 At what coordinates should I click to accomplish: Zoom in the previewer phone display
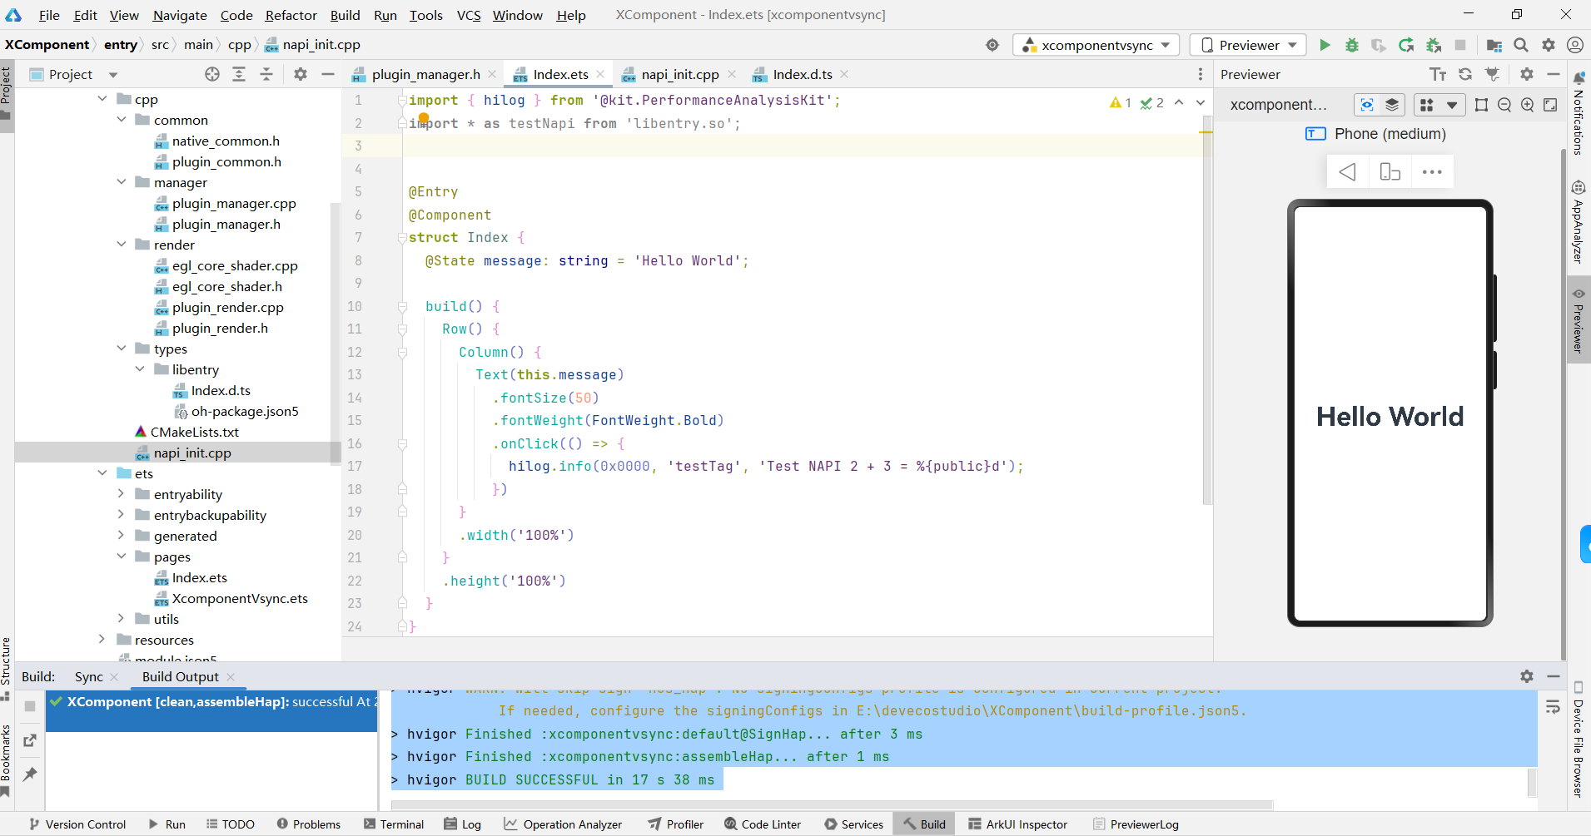1527,105
